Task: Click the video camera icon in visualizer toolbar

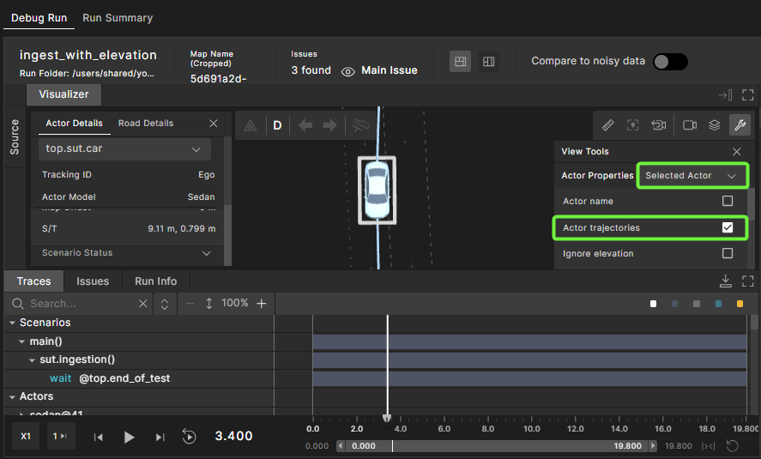Action: [689, 125]
